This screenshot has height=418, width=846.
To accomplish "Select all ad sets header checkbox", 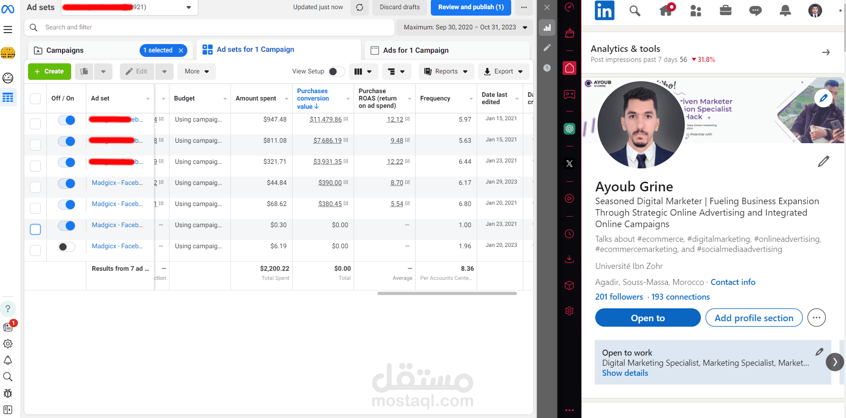I will tap(35, 99).
